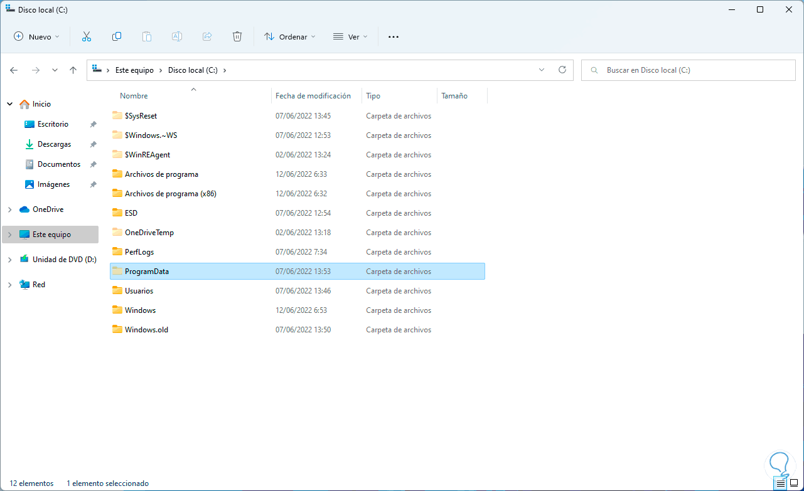This screenshot has height=491, width=804.
Task: Click the Usuarios folder icon
Action: point(117,290)
